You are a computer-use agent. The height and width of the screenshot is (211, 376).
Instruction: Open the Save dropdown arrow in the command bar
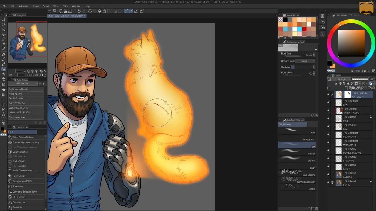point(73,11)
